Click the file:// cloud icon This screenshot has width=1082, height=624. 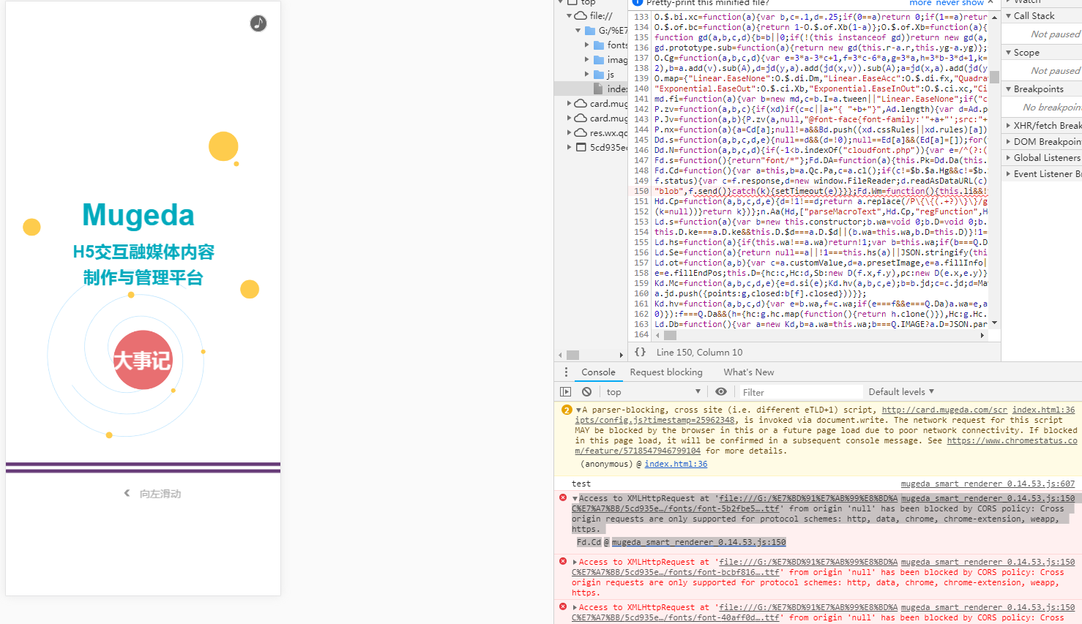[x=581, y=15]
